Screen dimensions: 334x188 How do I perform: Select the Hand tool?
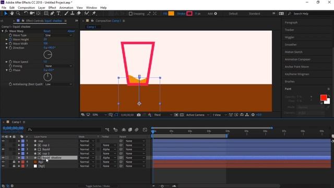12,14
